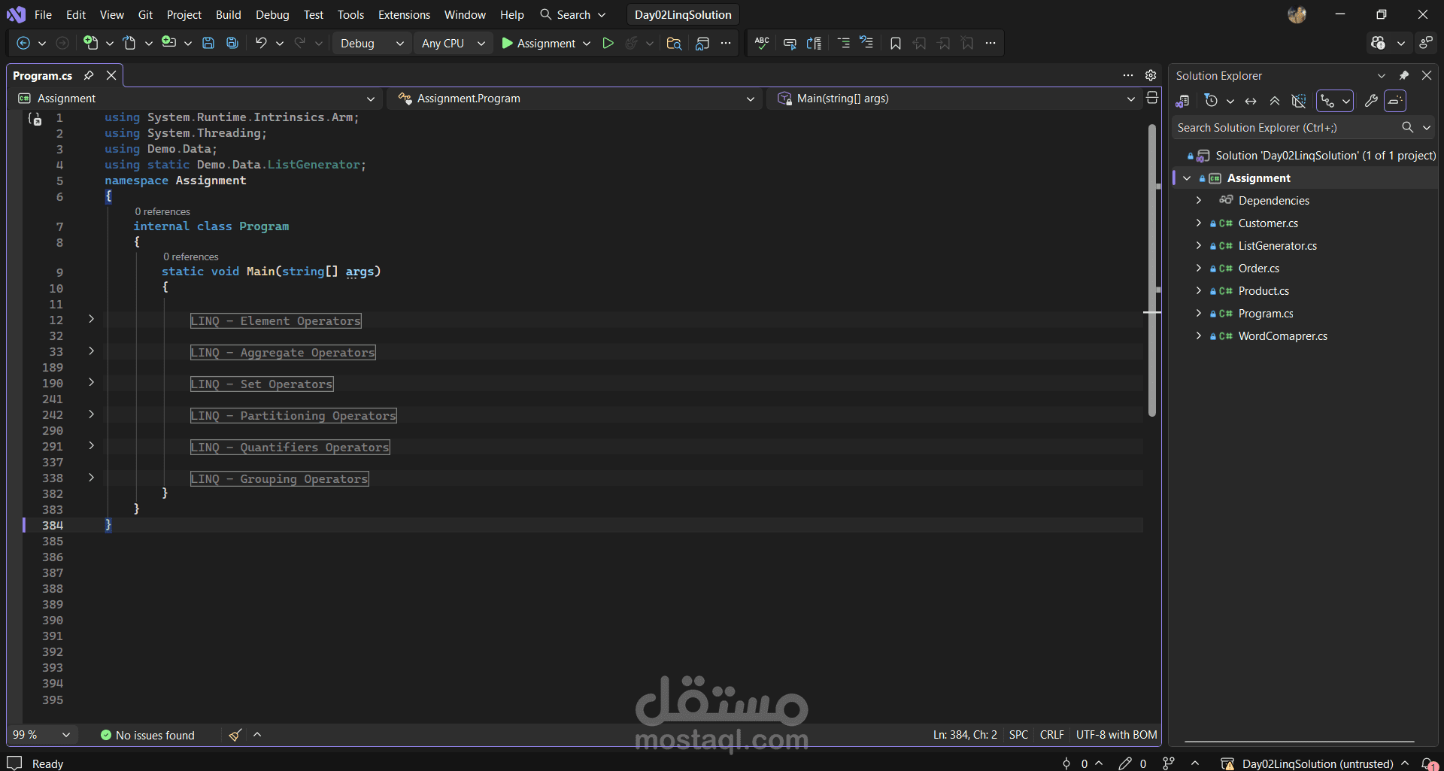
Task: Switch Solution Explorer views icon
Action: [x=1182, y=101]
